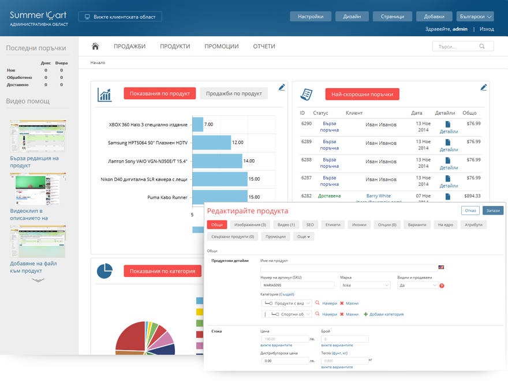Viewport: 508px width, 383px height.
Task: Switch to Изображения (3) tab
Action: [250, 225]
